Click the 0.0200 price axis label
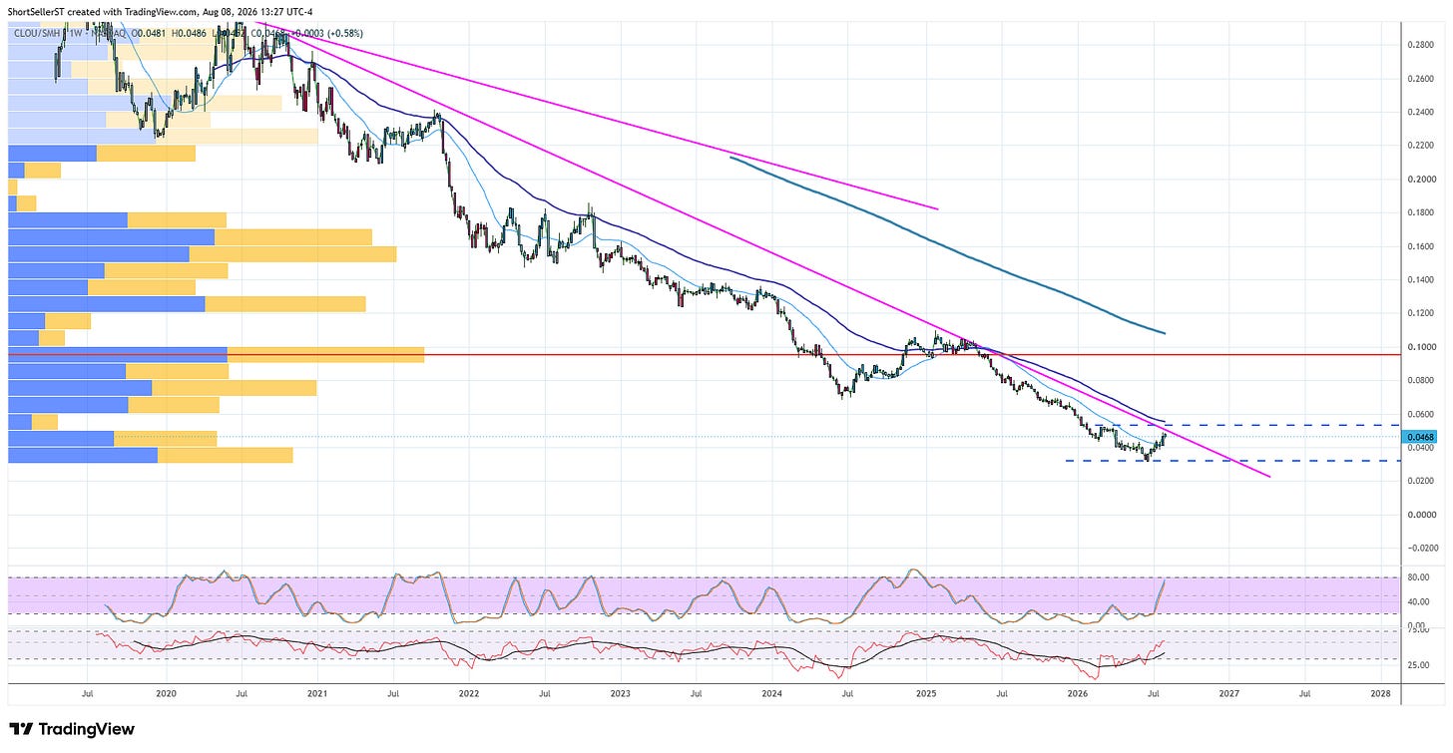Image resolution: width=1453 pixels, height=753 pixels. coord(1420,482)
